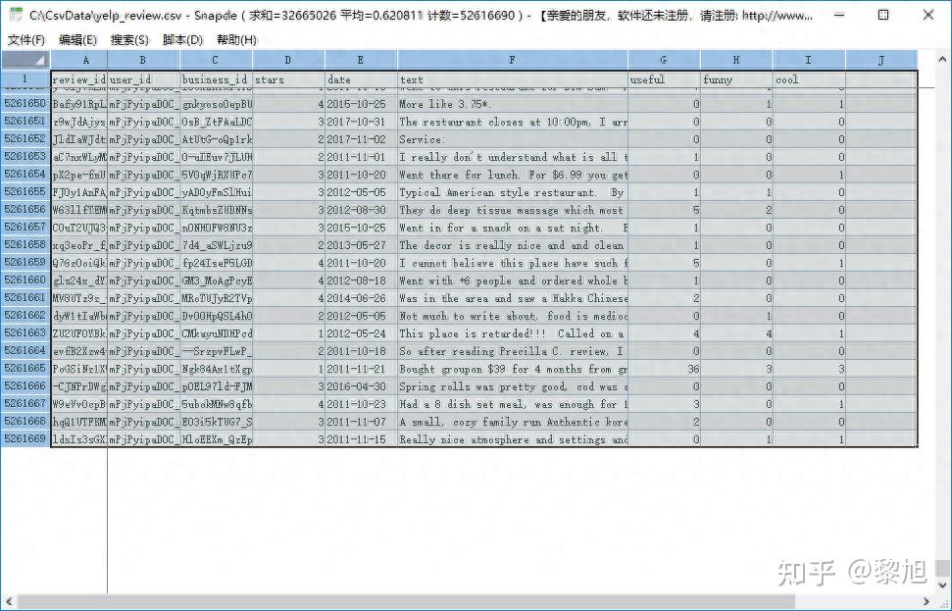
Task: Click row header 5261669 to select the last row
Action: pos(24,439)
